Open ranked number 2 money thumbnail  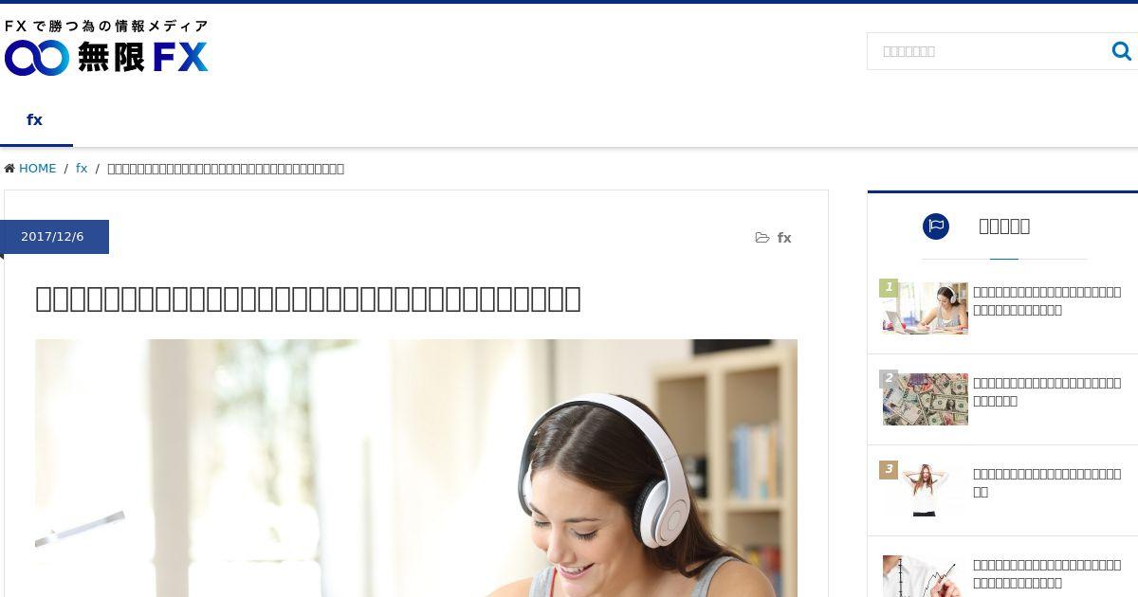tap(925, 399)
